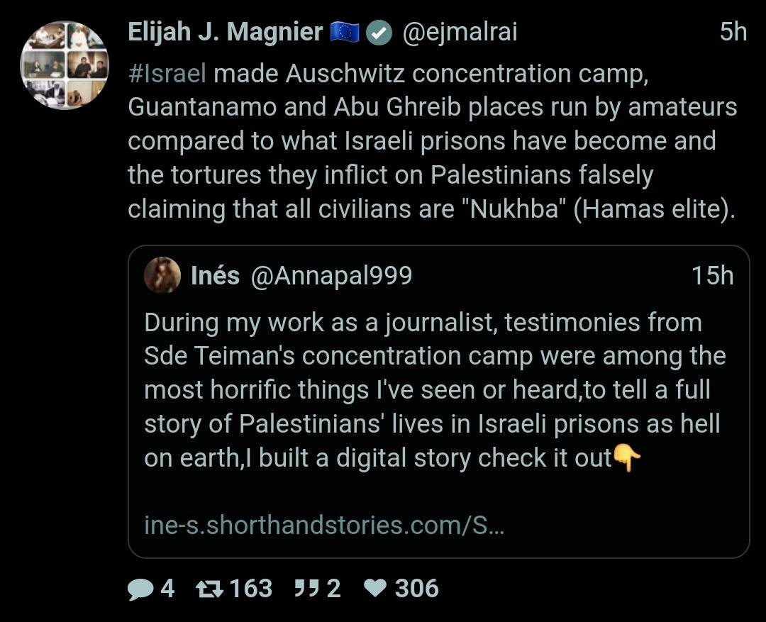Like the tweet with the heart icon
The image size is (766, 622).
click(374, 589)
